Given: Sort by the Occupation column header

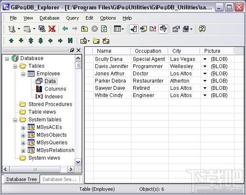Looking at the screenshot, I should click(x=149, y=51).
